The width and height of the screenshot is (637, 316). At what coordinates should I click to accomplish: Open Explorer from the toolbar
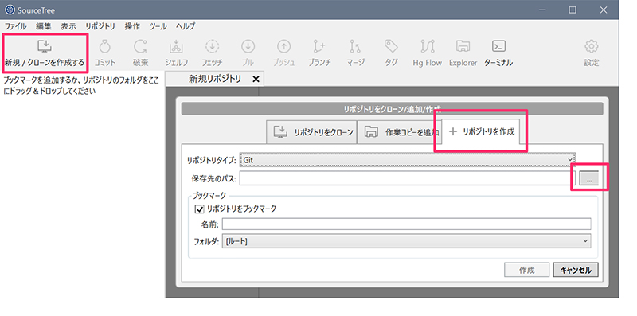click(463, 53)
